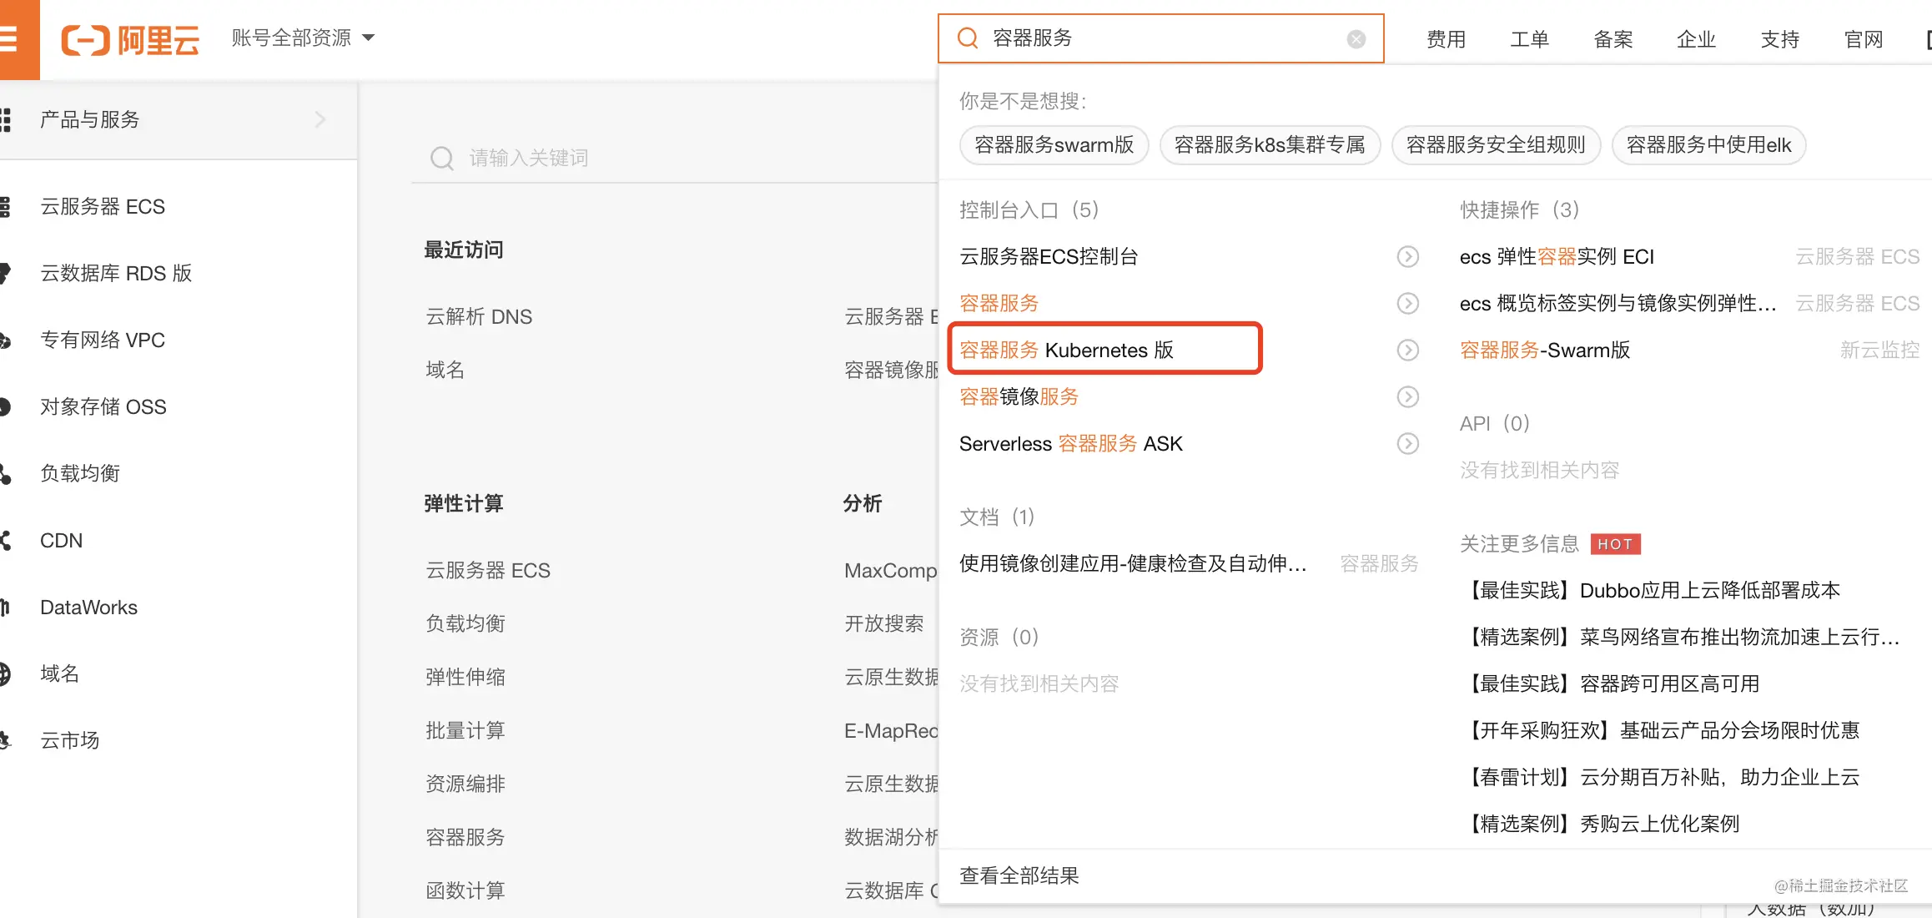This screenshot has width=1932, height=918.
Task: Clear the search text with the X icon
Action: [1356, 39]
